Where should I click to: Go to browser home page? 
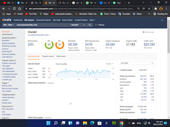19,9
